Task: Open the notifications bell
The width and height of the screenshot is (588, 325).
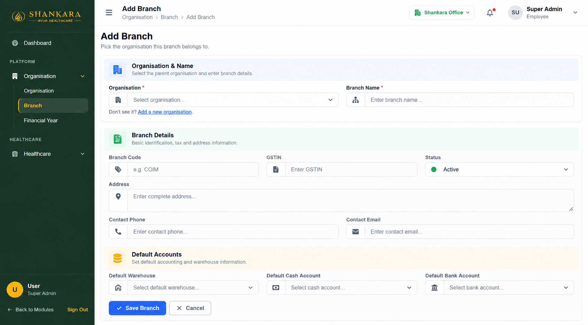Action: pyautogui.click(x=490, y=13)
